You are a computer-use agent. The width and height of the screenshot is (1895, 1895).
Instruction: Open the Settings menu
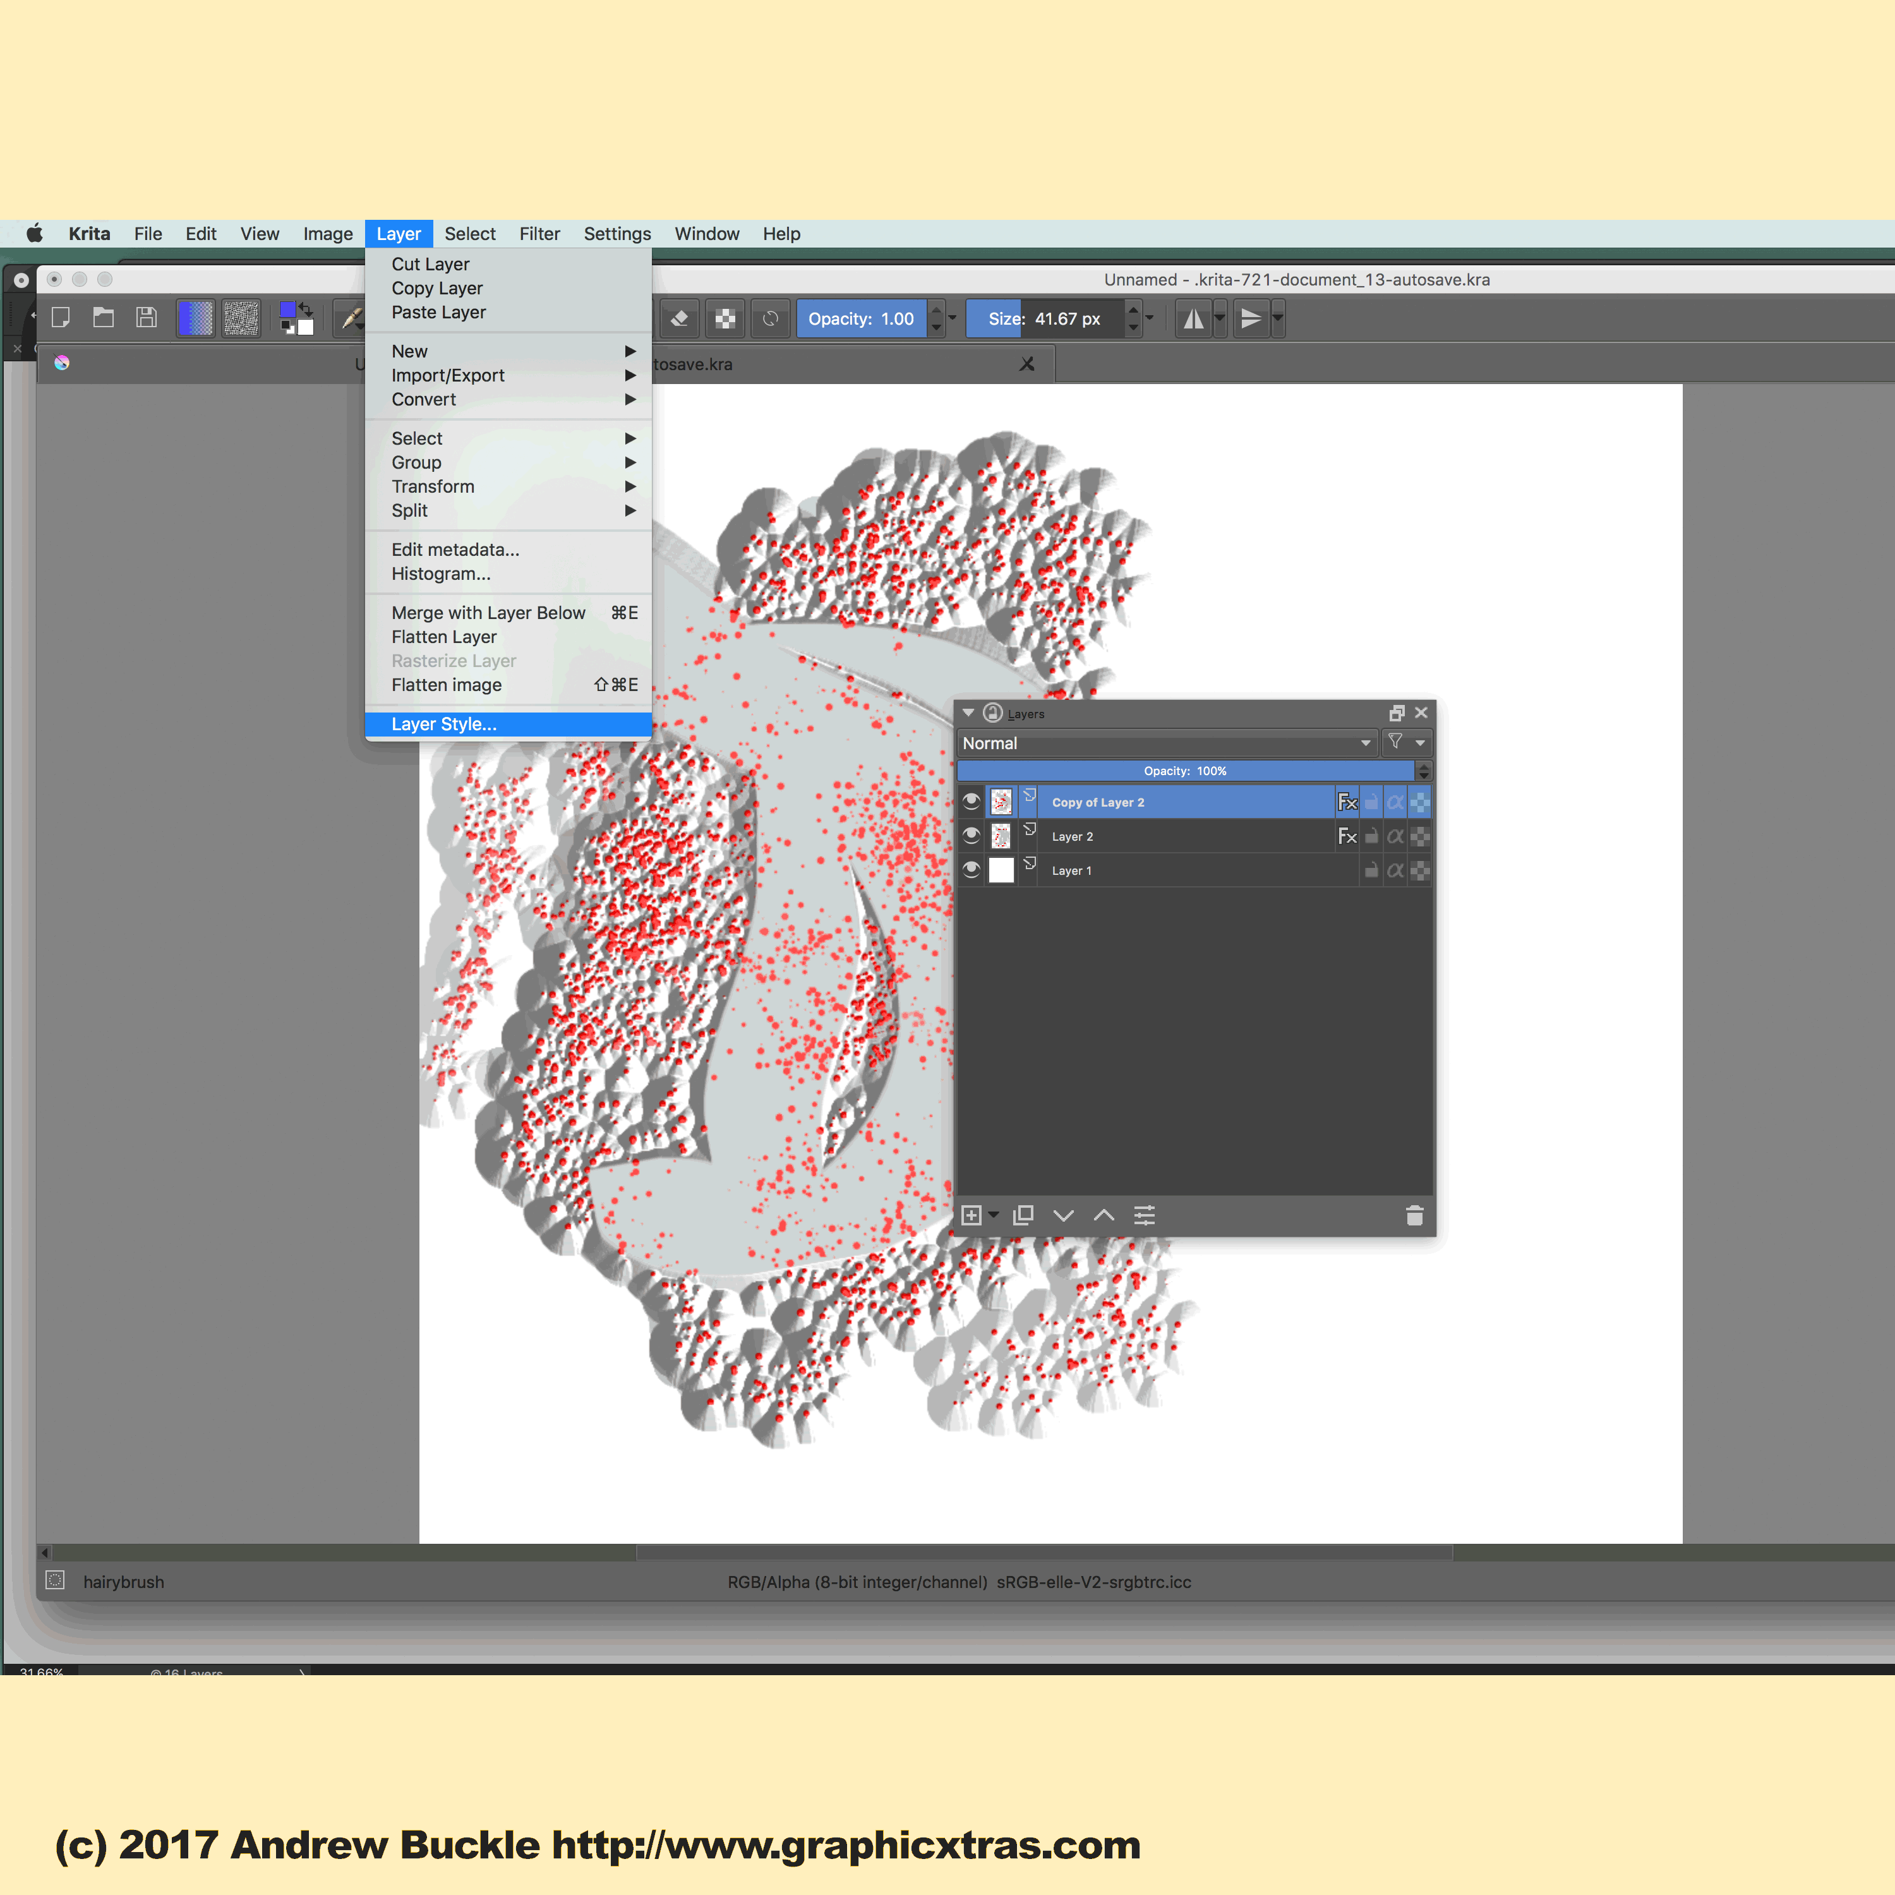[617, 234]
